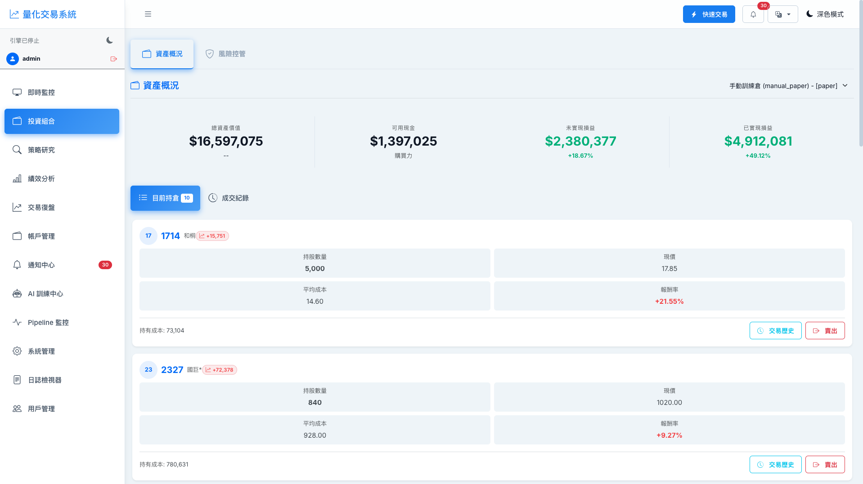Viewport: 863px width, 484px height.
Task: Switch to 風險控管 tab
Action: [x=225, y=54]
